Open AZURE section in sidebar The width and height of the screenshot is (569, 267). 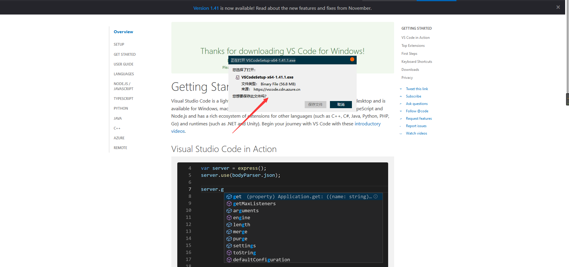(119, 138)
